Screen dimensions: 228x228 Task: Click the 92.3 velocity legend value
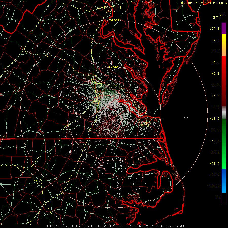(216, 40)
